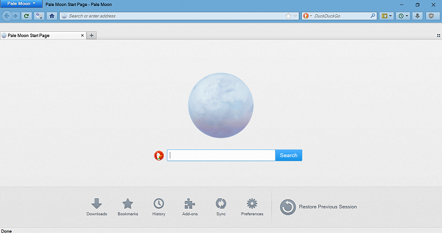
Task: Open the private browsing toolbar icon with arrow
Action: 39,16
